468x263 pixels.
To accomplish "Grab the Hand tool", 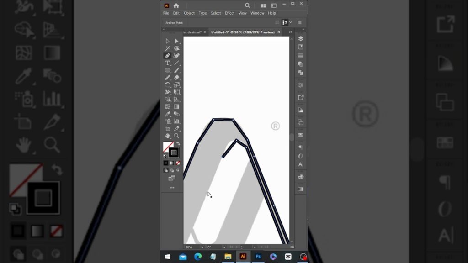I will tap(167, 136).
